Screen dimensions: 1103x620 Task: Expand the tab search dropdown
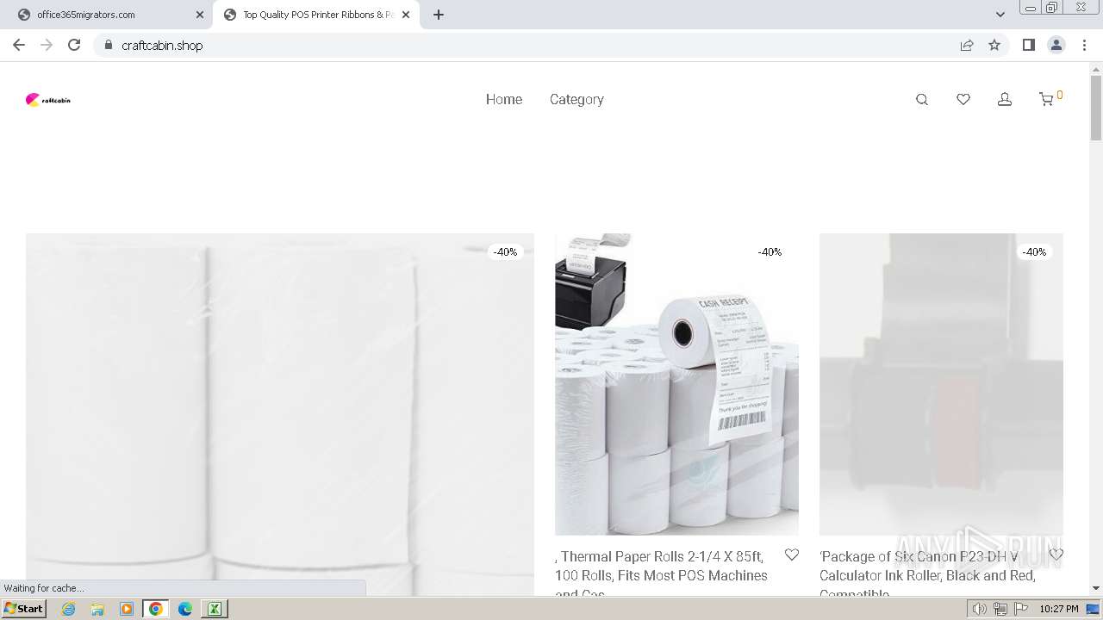pyautogui.click(x=1000, y=15)
